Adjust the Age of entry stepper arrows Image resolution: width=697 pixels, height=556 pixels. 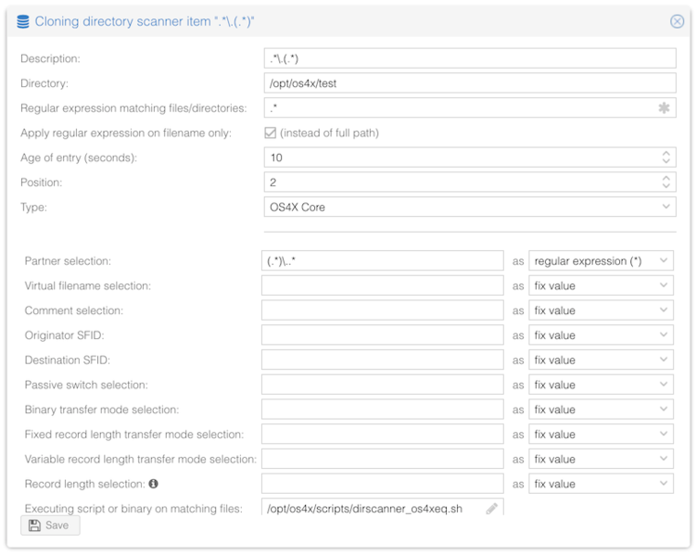coord(665,158)
